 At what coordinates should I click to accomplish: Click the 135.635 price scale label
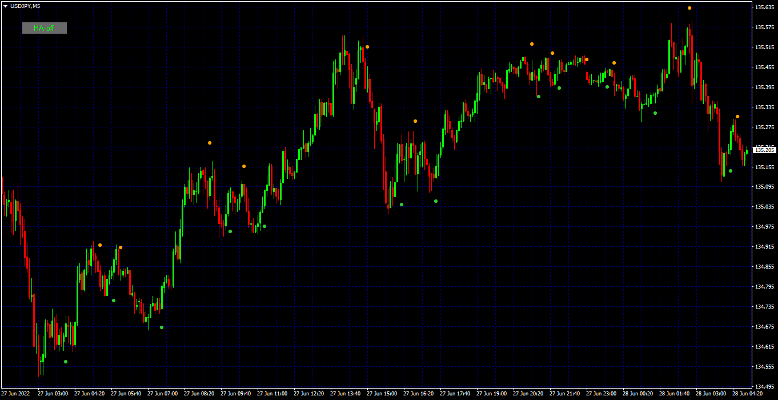764,7
